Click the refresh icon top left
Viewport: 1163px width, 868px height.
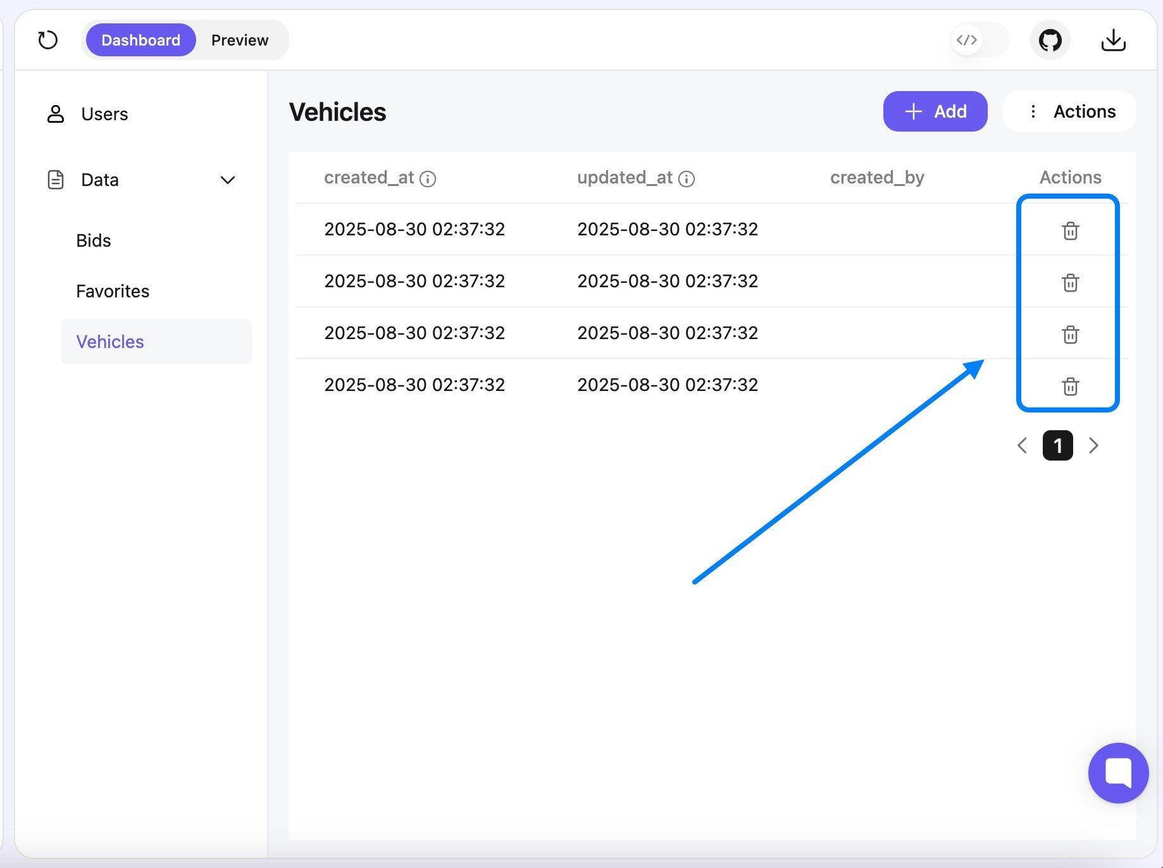click(x=48, y=40)
